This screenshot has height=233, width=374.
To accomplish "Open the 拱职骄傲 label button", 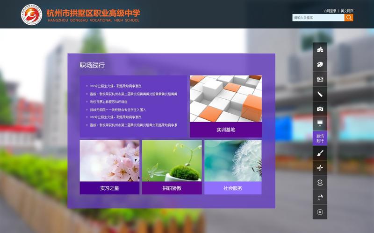I will [172, 188].
